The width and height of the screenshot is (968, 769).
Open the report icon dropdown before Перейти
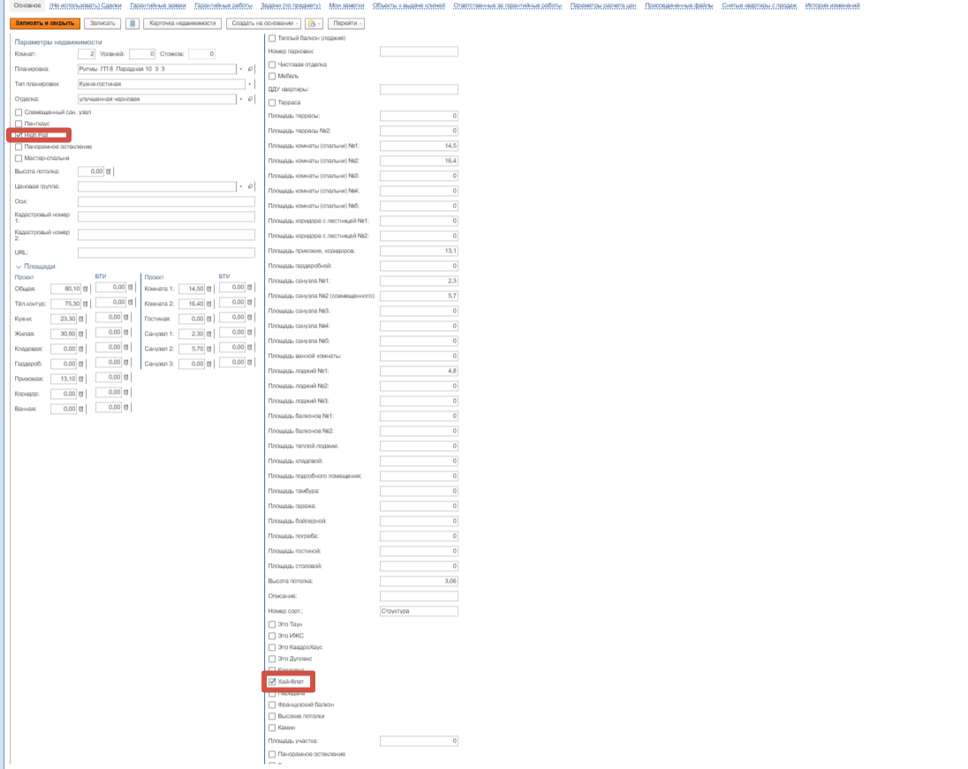click(314, 24)
